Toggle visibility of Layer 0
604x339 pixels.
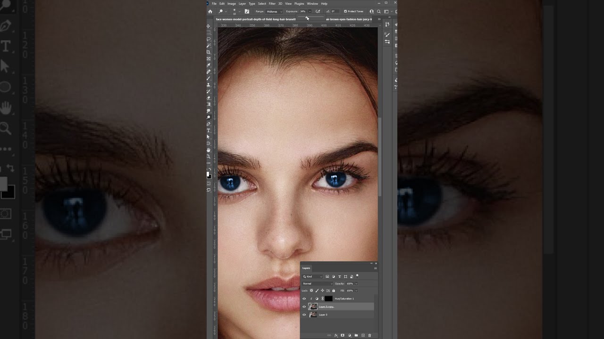pyautogui.click(x=304, y=315)
